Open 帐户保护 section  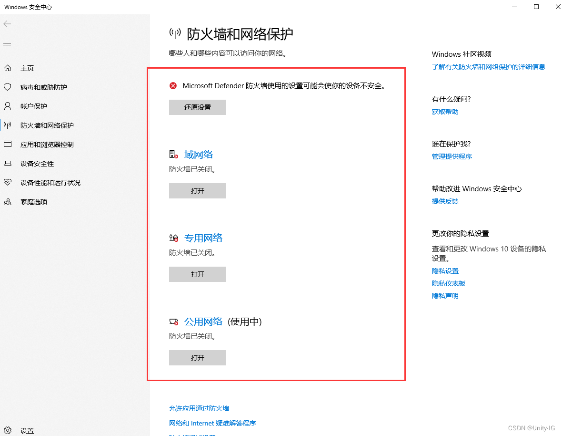pyautogui.click(x=34, y=106)
